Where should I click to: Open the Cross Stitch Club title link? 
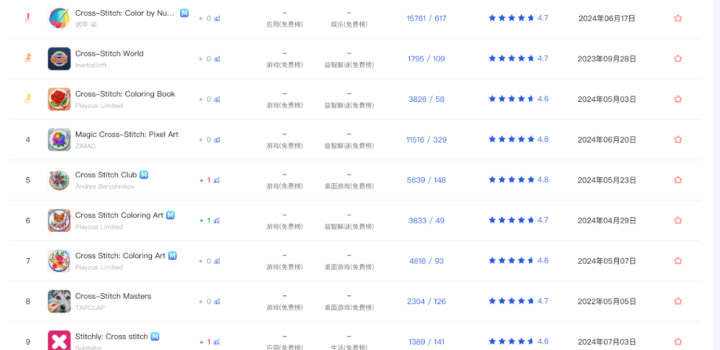(x=106, y=175)
